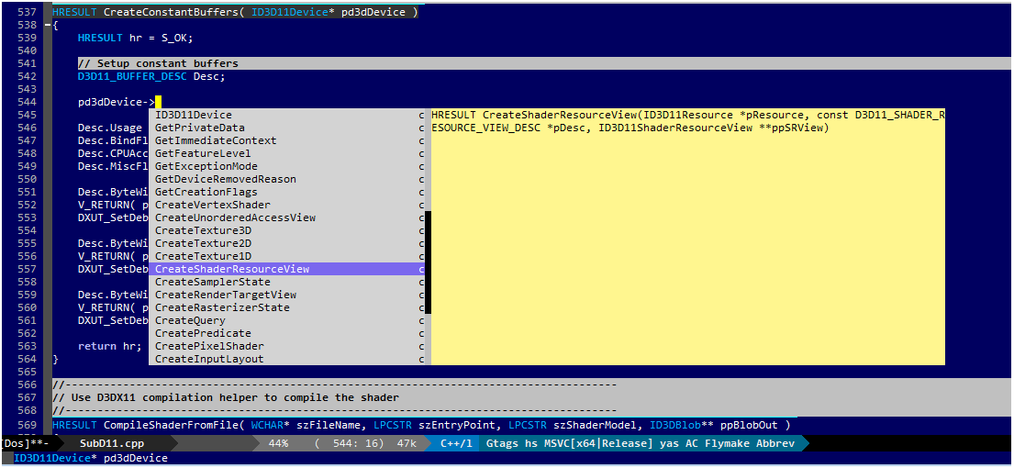Screen dimensions: 1014x468
Task: Click highlighted CreateShaderResourceView entry
Action: pyautogui.click(x=287, y=269)
